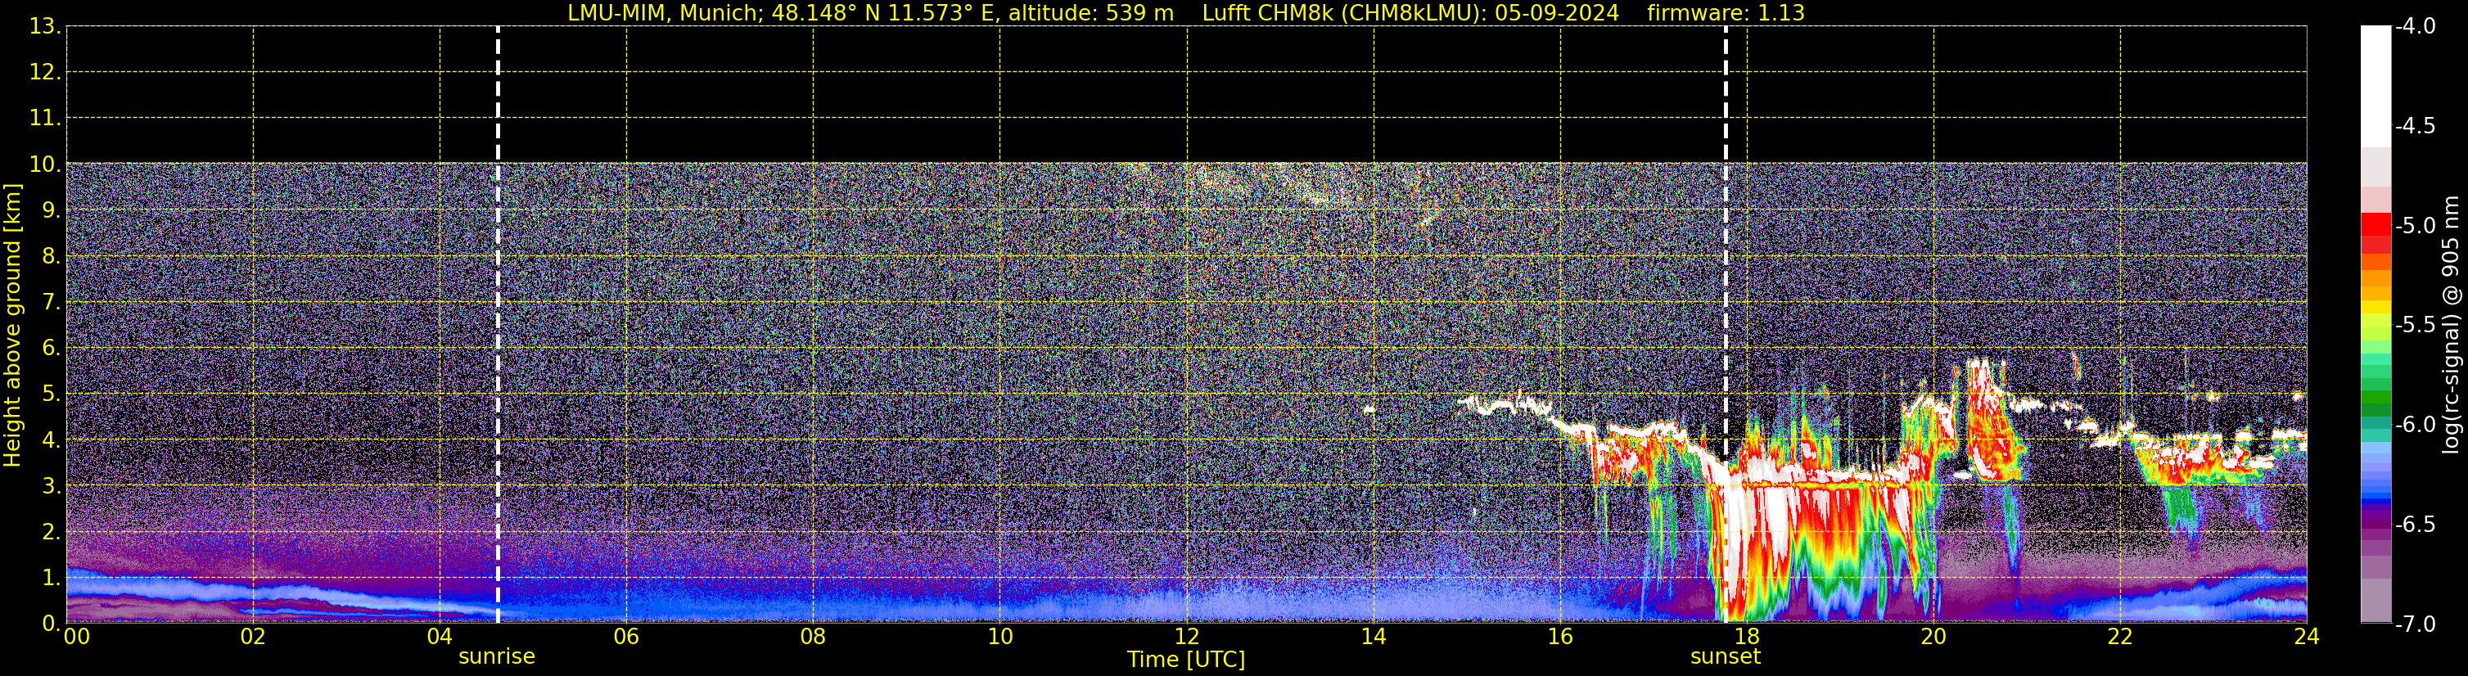
Task: Click the white top segment of the colorbar
Action: 2376,86
